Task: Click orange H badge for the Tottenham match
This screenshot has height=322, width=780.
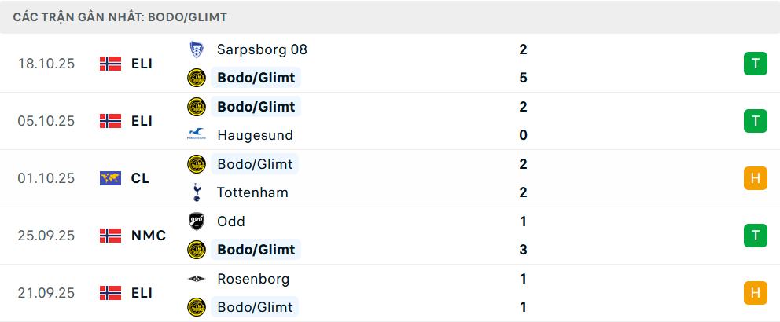Action: pos(755,178)
